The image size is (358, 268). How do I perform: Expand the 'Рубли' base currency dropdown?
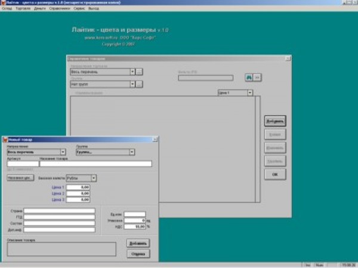pos(94,178)
